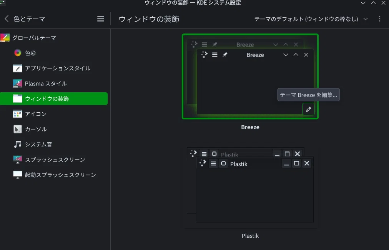Minimize the KDE システム設定 window
389x250 pixels.
[363, 3]
